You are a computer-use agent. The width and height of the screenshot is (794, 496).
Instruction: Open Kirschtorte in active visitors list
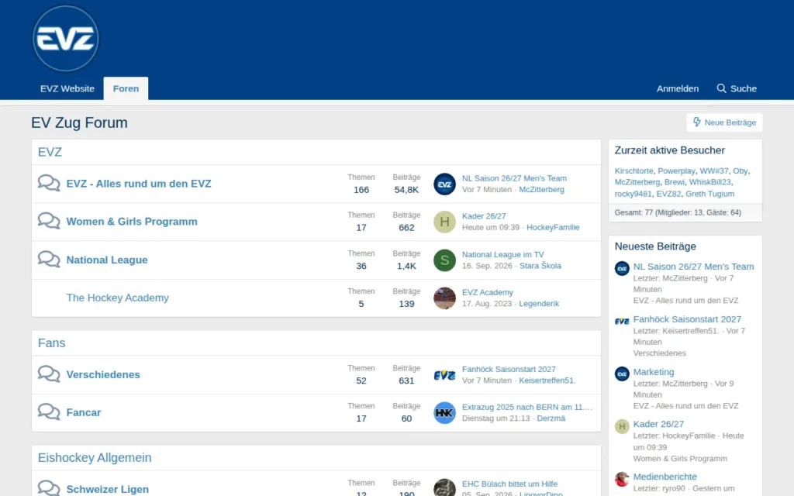634,171
